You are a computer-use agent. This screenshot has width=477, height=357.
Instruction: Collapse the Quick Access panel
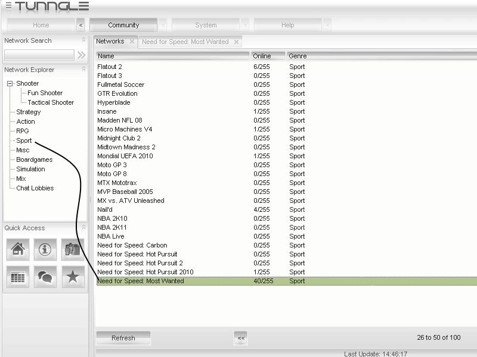83,228
